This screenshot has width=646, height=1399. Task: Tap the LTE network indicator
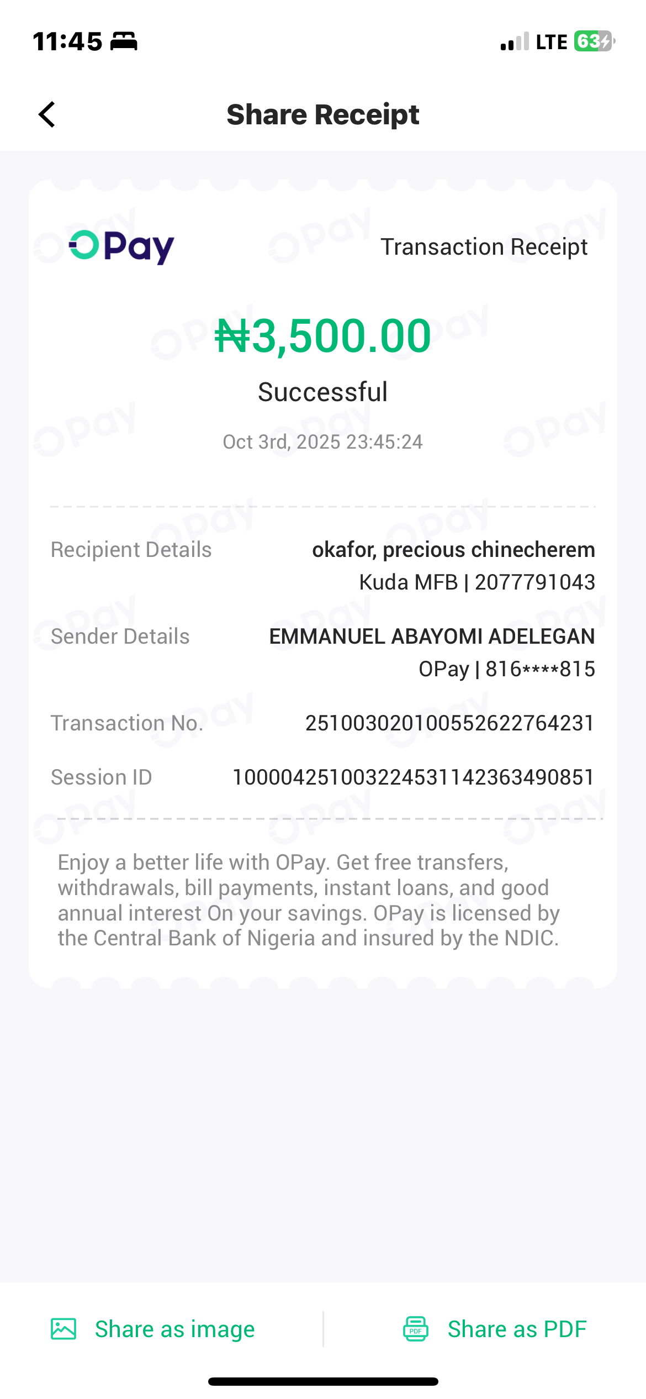pyautogui.click(x=551, y=42)
